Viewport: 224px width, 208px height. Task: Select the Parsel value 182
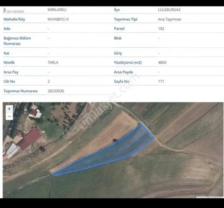click(x=161, y=29)
